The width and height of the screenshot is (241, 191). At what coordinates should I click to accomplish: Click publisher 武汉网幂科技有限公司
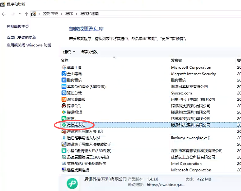click(x=189, y=87)
